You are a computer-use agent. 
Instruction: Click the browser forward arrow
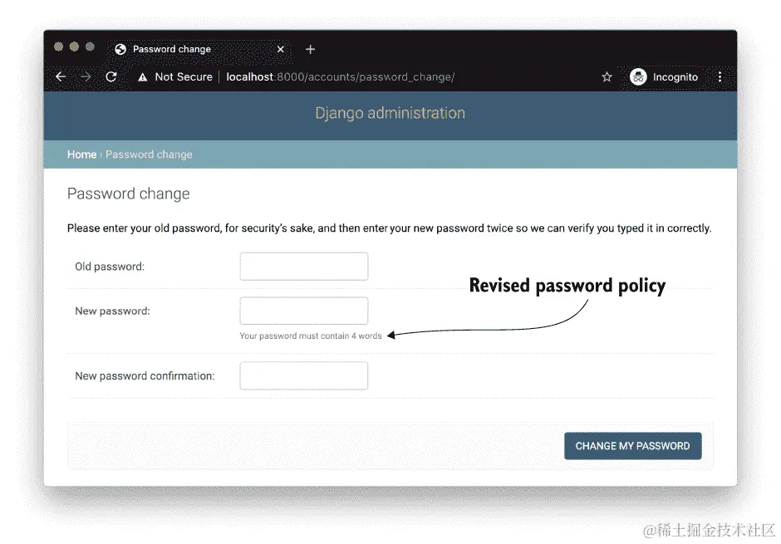coord(86,76)
